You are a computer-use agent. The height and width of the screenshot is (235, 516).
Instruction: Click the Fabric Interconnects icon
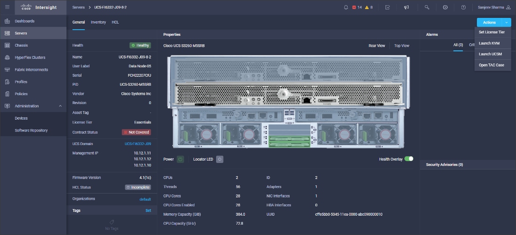point(7,70)
